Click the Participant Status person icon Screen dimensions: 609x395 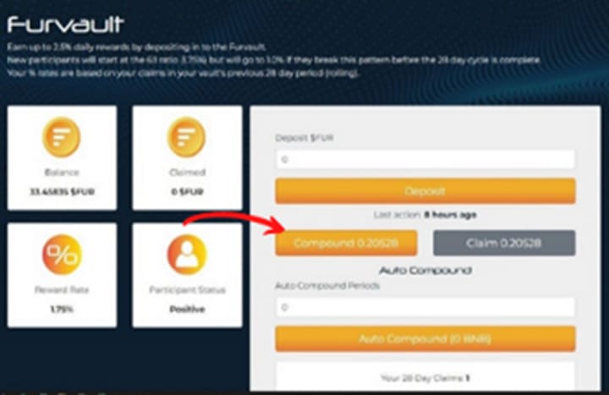pos(187,255)
